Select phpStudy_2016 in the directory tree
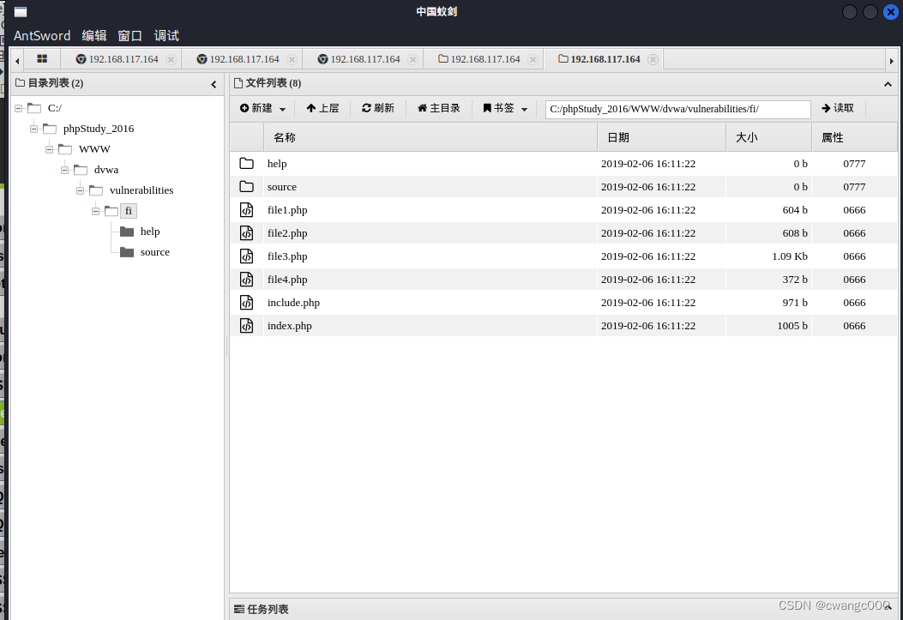The width and height of the screenshot is (903, 620). click(x=99, y=129)
